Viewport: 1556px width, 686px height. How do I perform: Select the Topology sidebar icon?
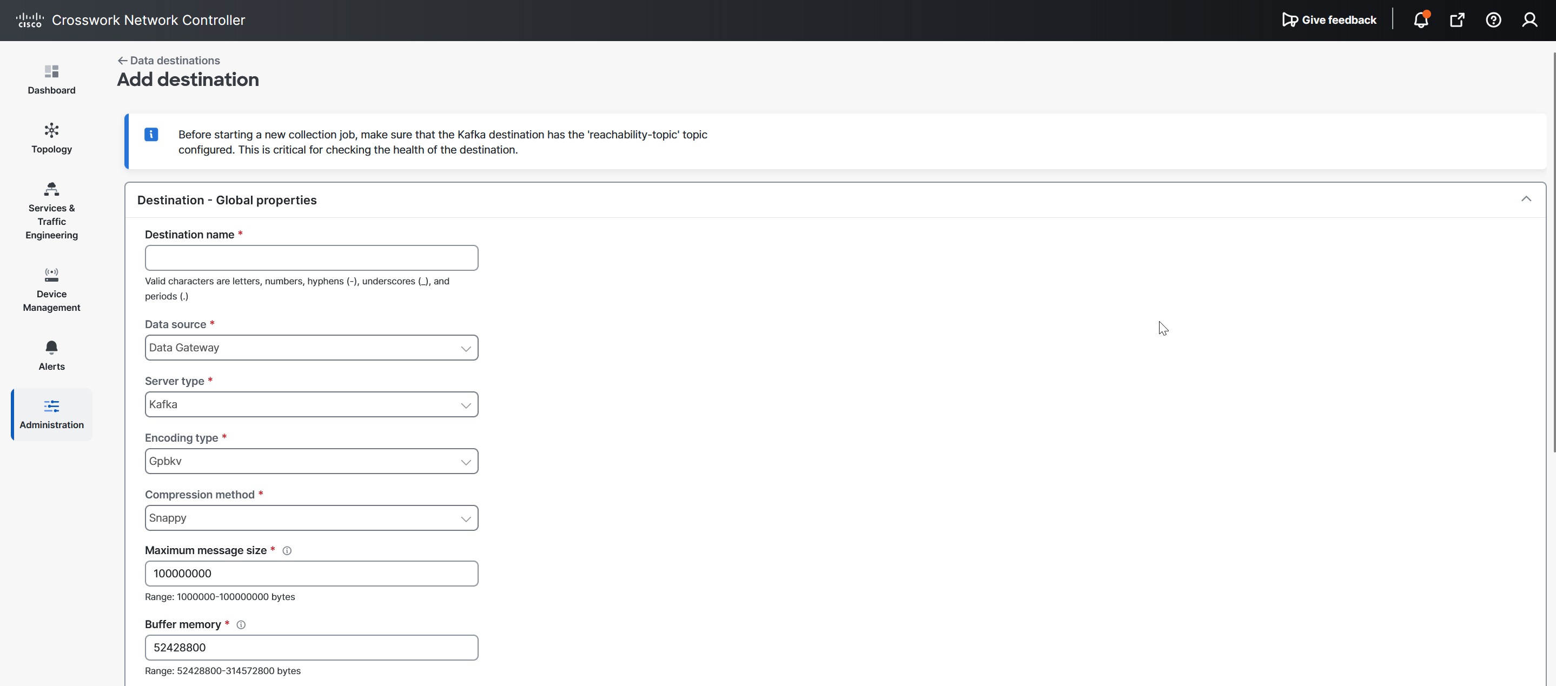[51, 138]
